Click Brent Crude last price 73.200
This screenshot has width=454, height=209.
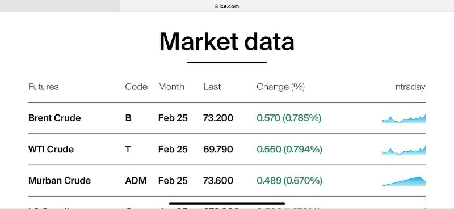coord(218,118)
